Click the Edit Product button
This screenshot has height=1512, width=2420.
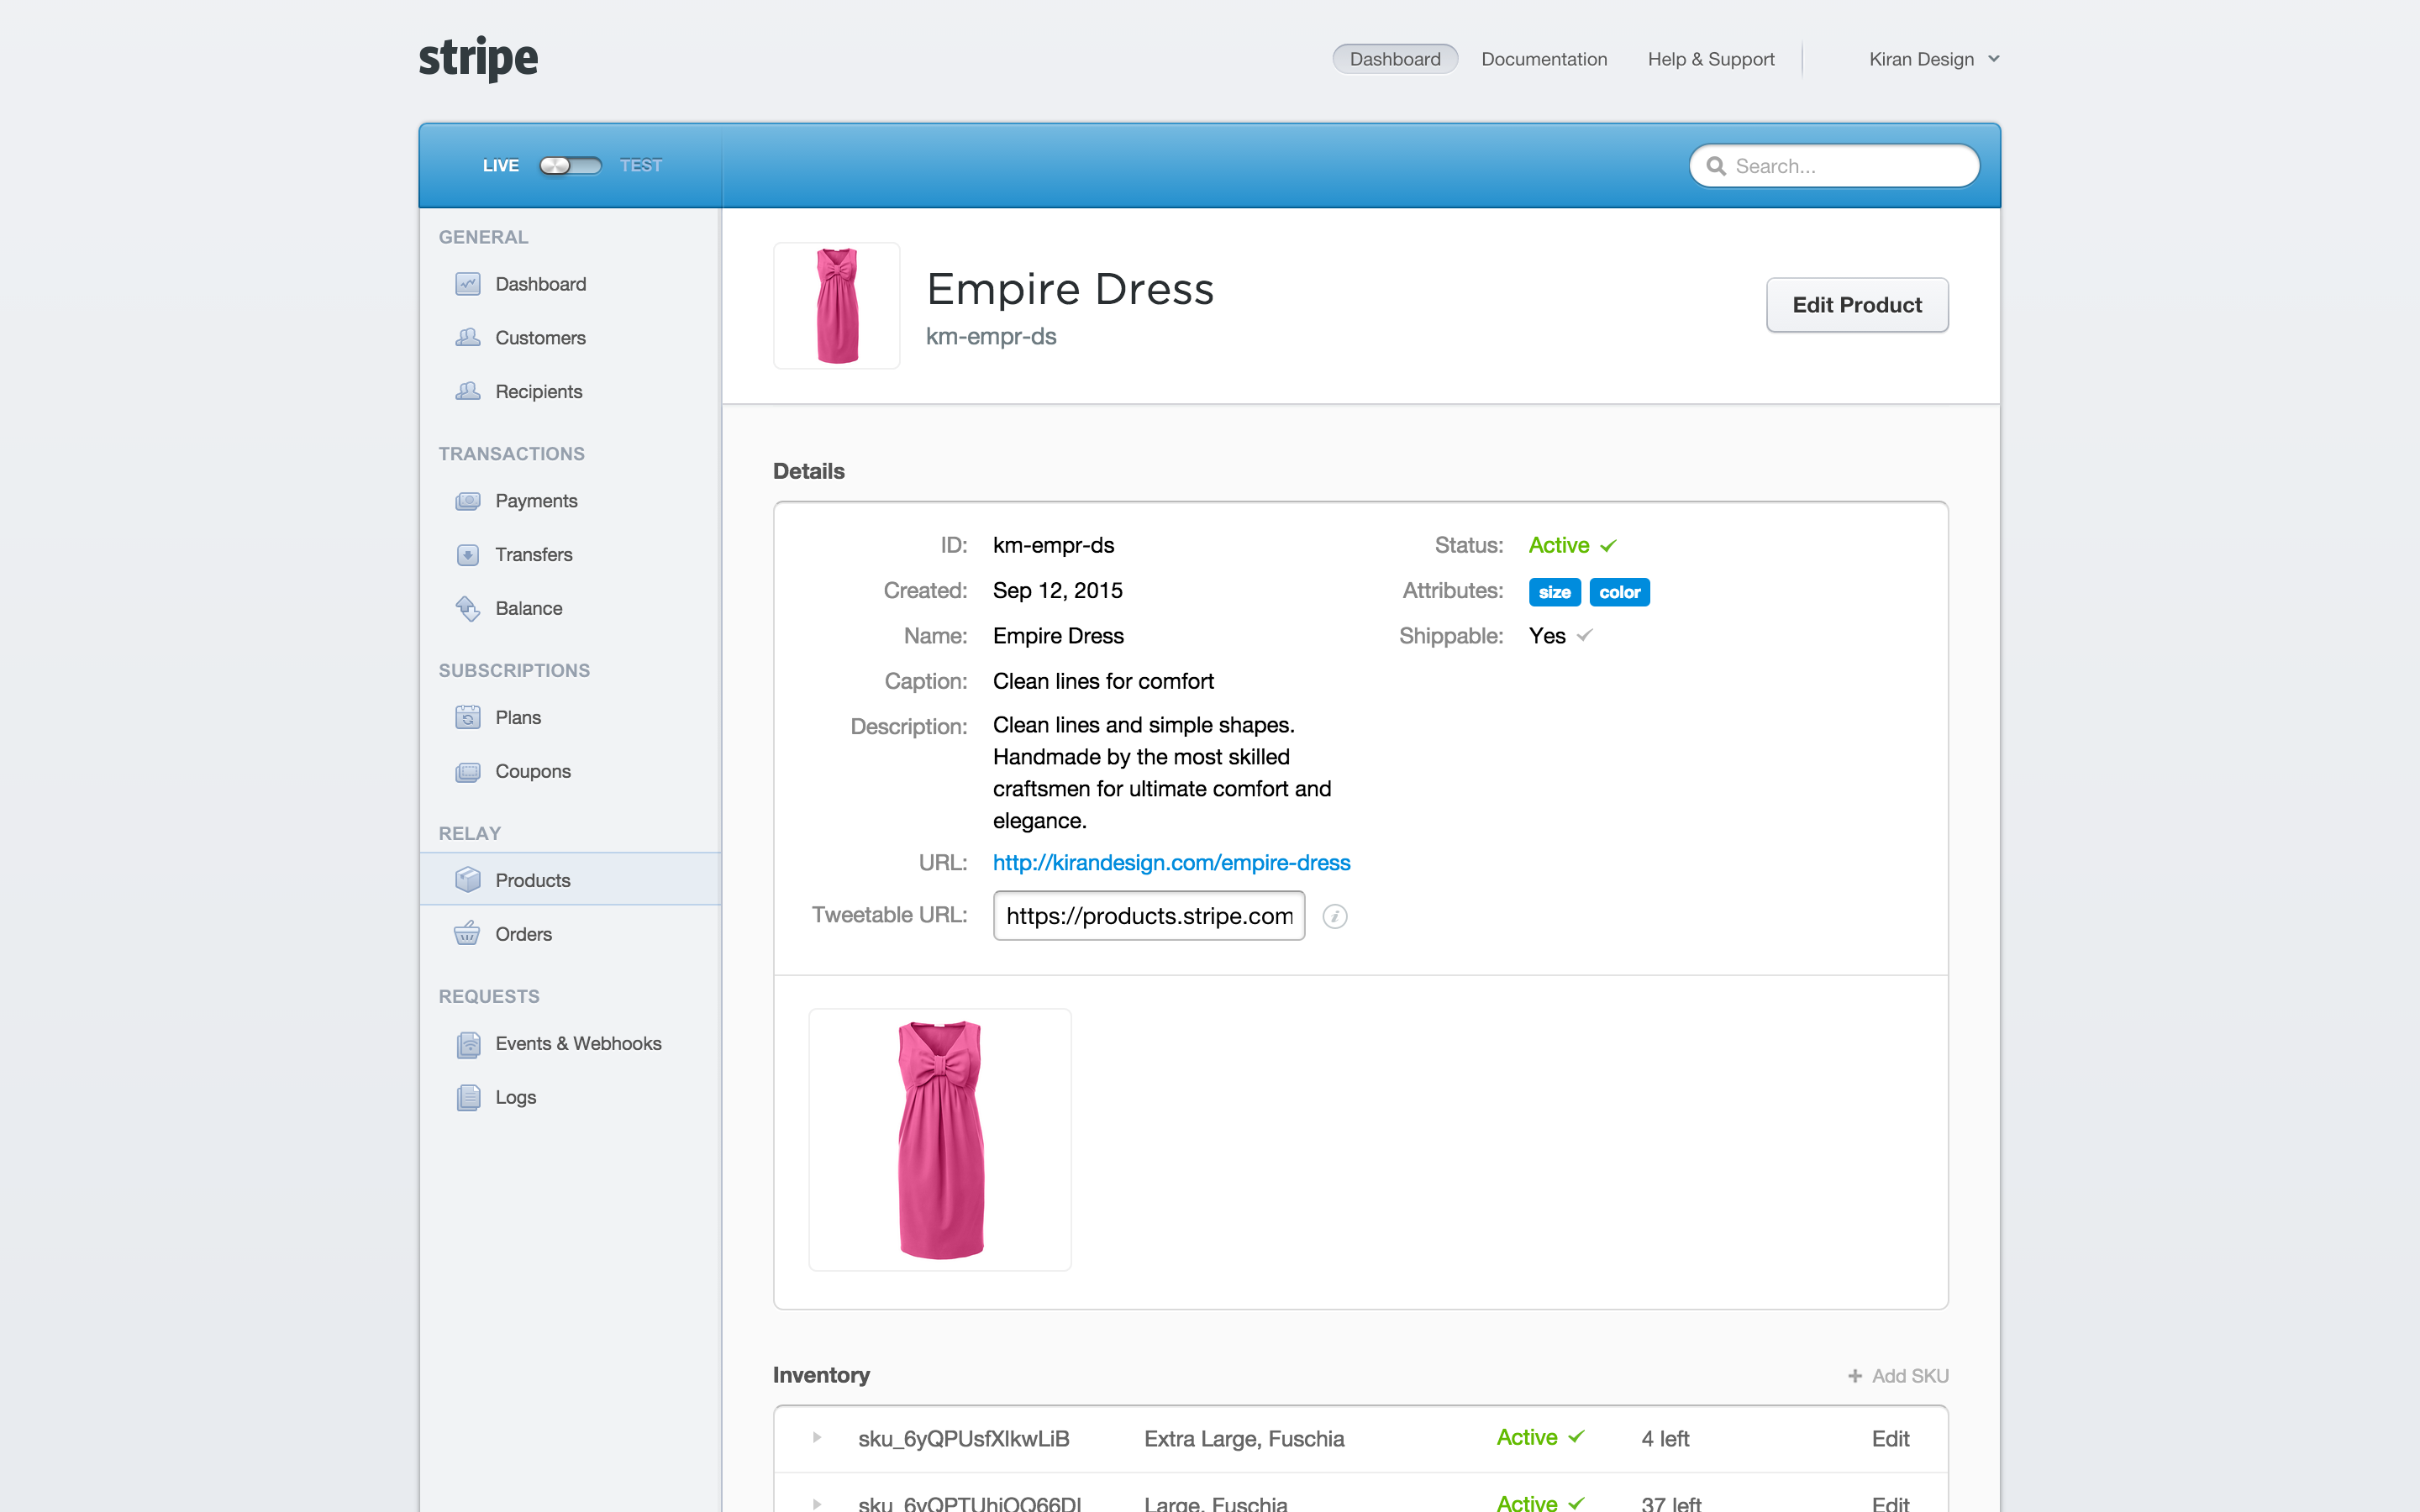(1857, 305)
